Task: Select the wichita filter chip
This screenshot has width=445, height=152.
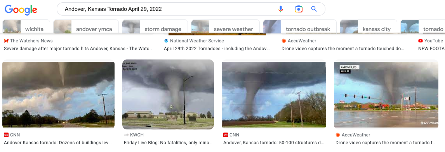Action: coord(26,27)
